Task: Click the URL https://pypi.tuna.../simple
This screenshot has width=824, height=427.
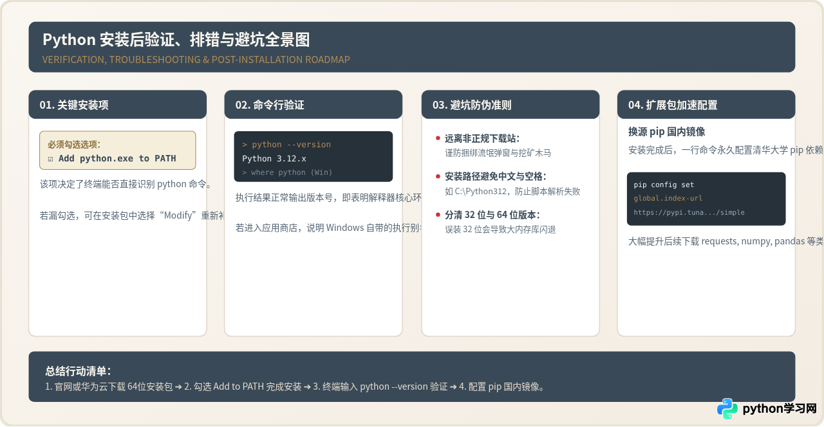Action: click(689, 212)
